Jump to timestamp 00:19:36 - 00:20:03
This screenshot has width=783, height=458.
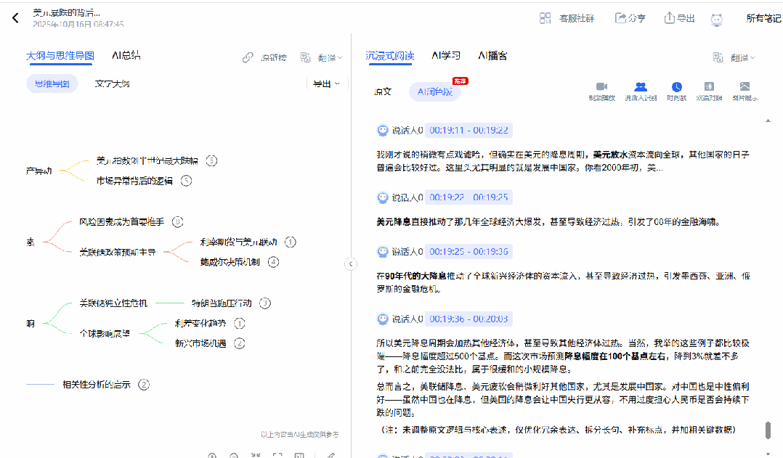469,319
